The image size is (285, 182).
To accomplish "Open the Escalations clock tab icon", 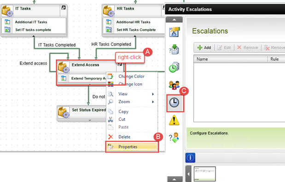I will (174, 102).
